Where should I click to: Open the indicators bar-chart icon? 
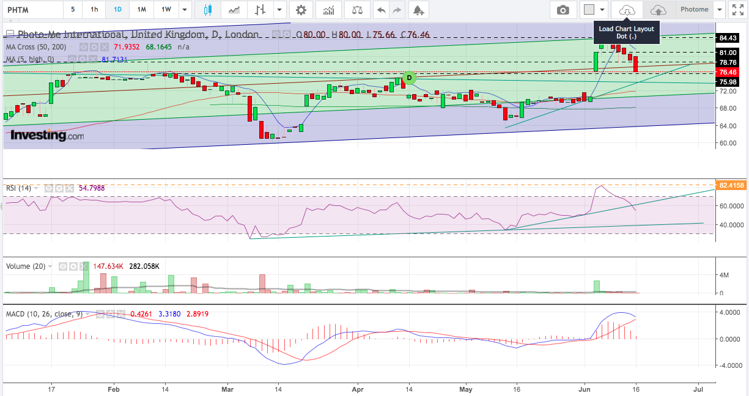329,10
